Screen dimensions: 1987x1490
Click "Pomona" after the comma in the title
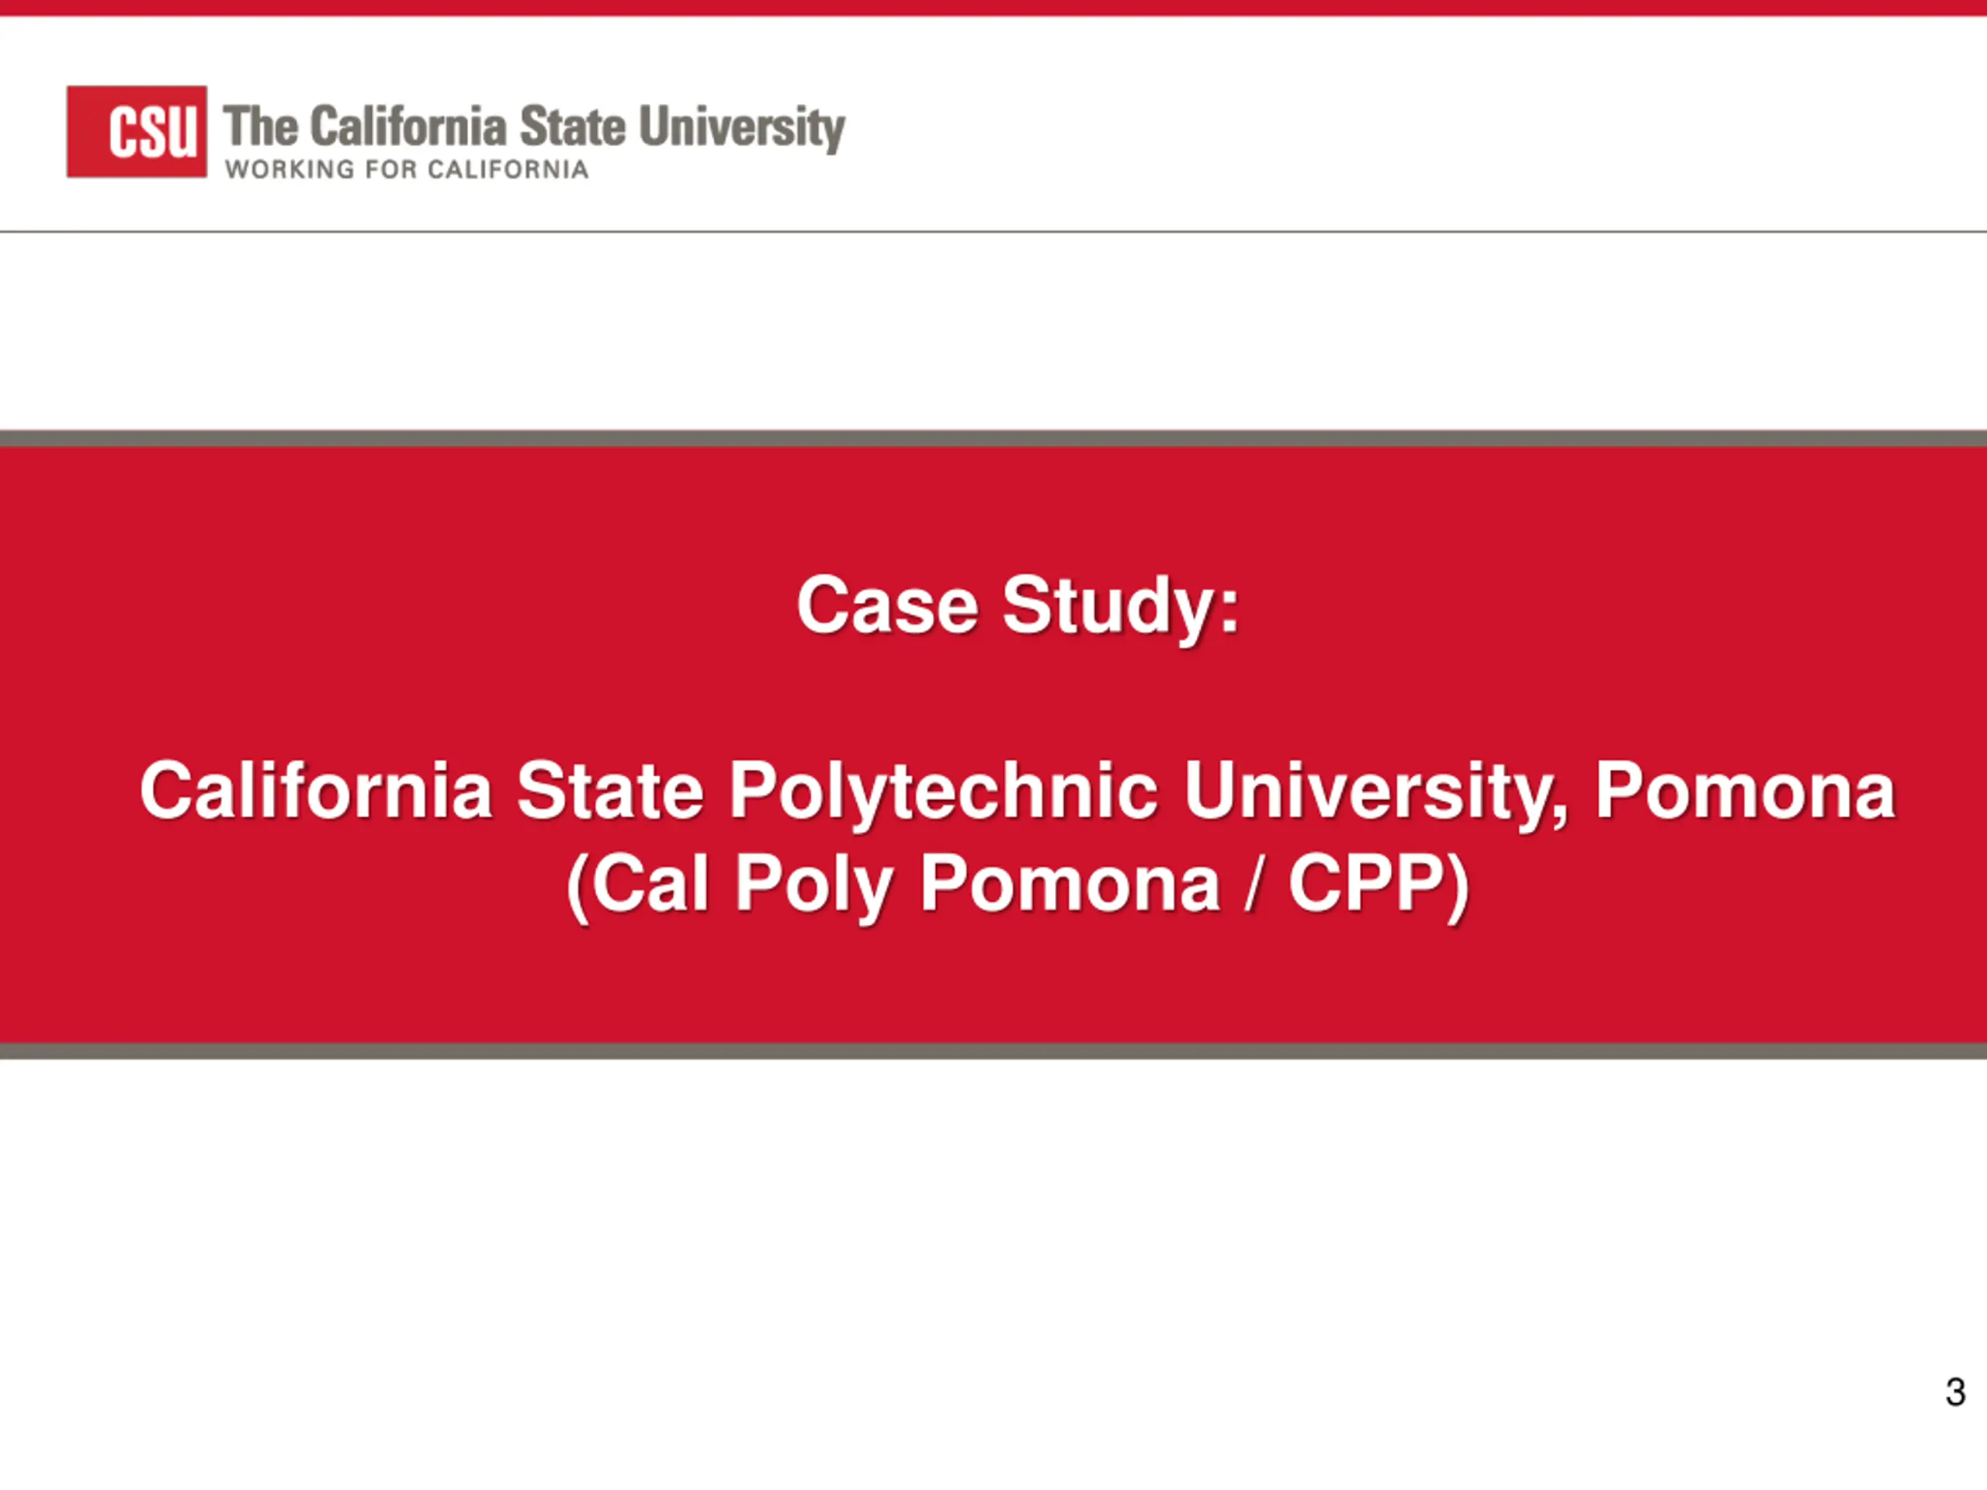pyautogui.click(x=1745, y=790)
